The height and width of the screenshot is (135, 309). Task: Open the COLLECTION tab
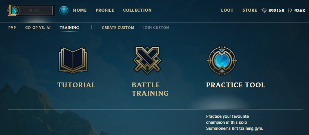pyautogui.click(x=137, y=10)
